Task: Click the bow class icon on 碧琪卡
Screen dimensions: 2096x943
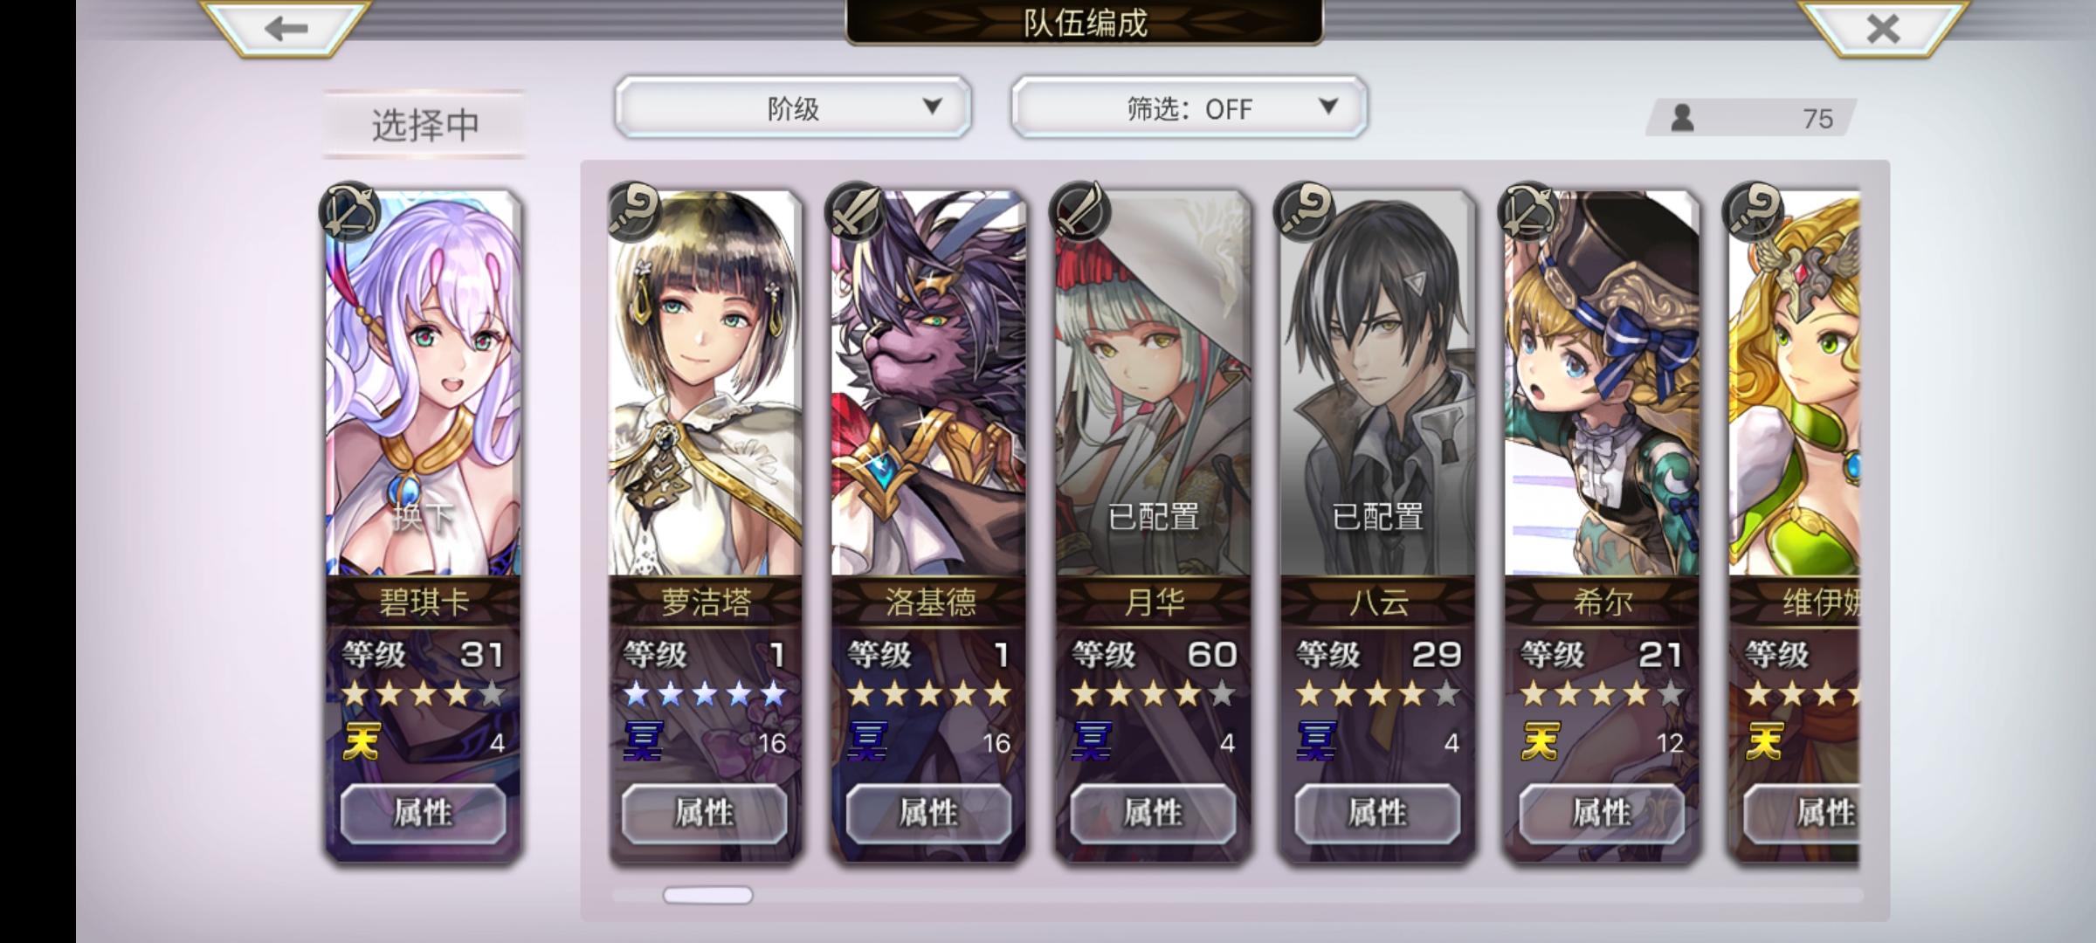Action: pyautogui.click(x=351, y=211)
